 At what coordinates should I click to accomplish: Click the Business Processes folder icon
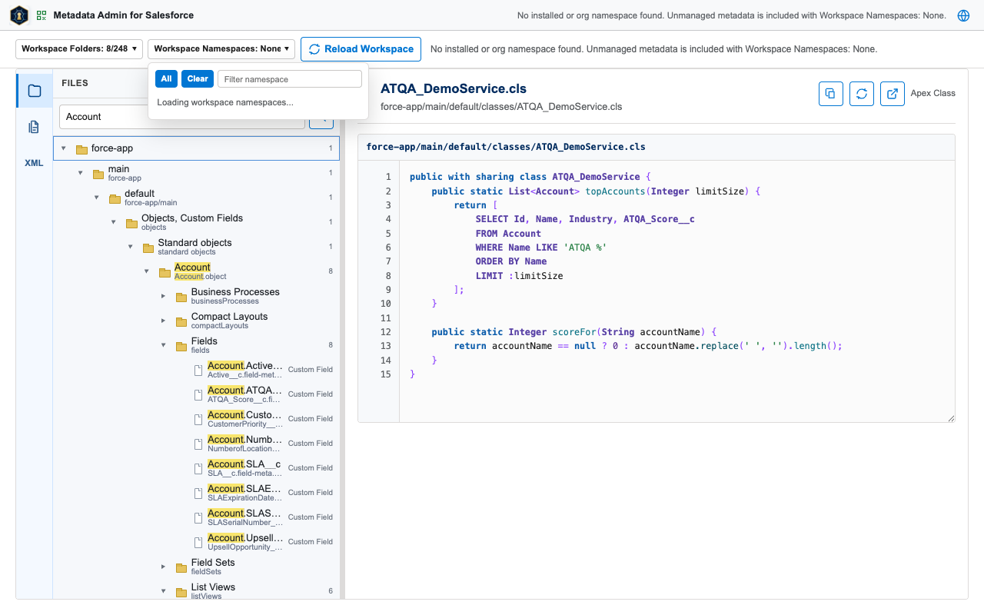181,297
